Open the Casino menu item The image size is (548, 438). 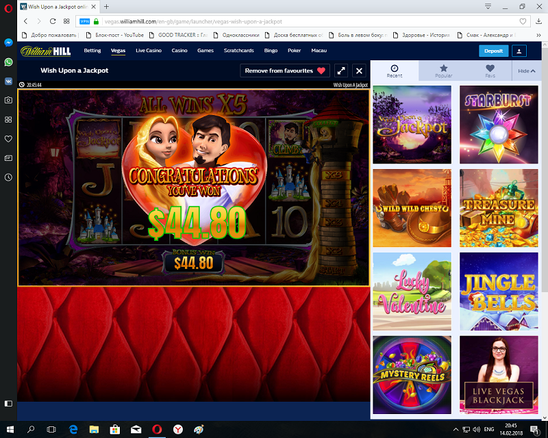(179, 51)
